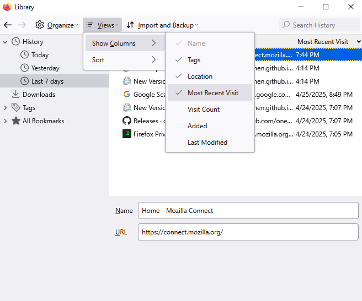Click the Organize gear icon
Image resolution: width=362 pixels, height=301 pixels.
40,25
